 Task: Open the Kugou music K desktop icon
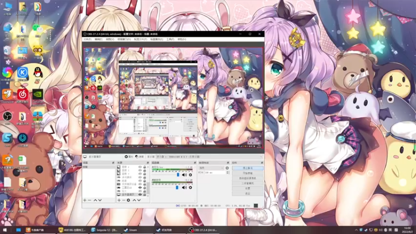(x=22, y=74)
